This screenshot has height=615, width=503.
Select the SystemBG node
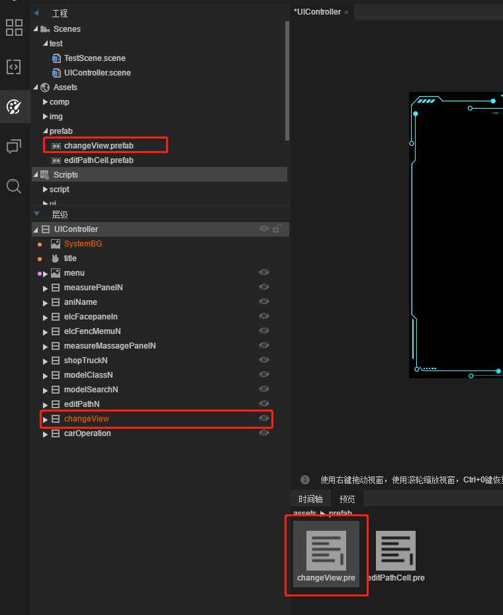(x=83, y=244)
